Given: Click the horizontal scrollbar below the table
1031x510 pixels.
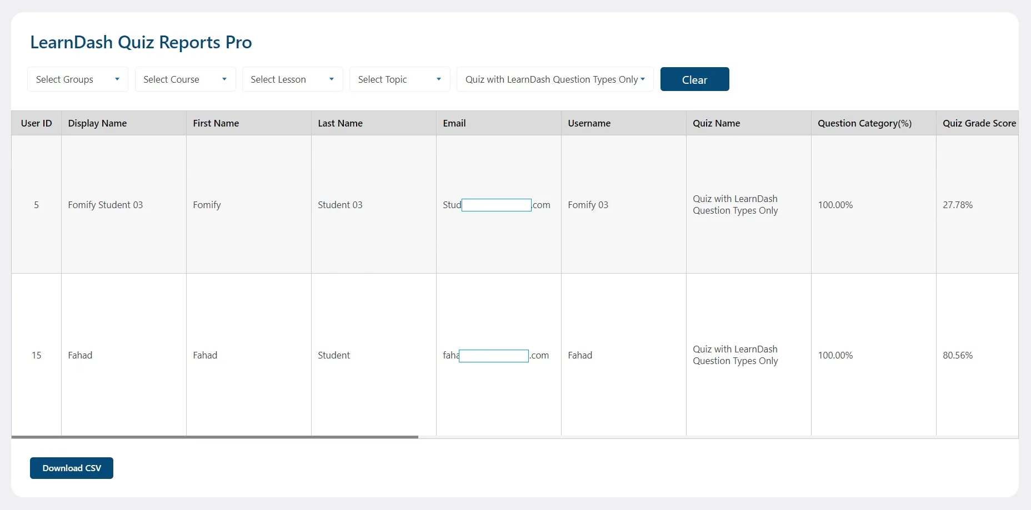Looking at the screenshot, I should [x=214, y=437].
